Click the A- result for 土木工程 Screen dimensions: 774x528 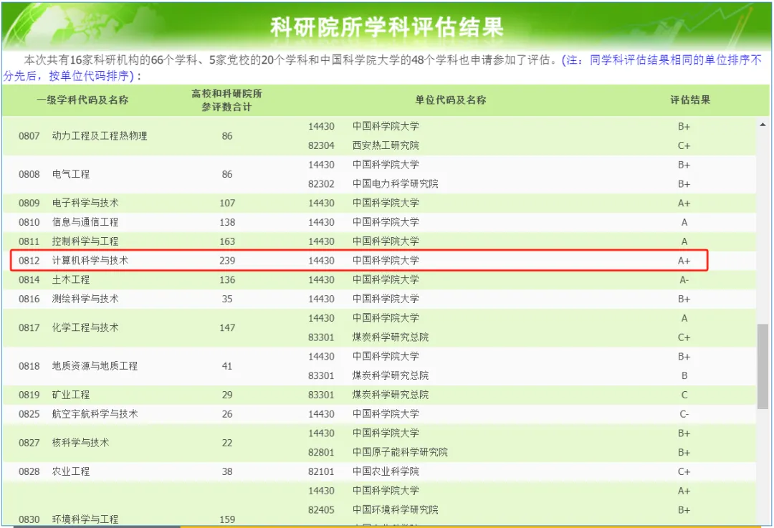(684, 280)
